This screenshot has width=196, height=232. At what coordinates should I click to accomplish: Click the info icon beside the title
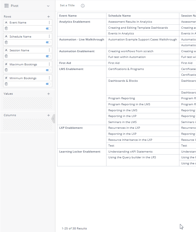[83, 6]
